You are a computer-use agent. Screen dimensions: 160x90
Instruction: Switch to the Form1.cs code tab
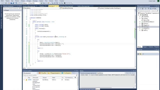42,6
